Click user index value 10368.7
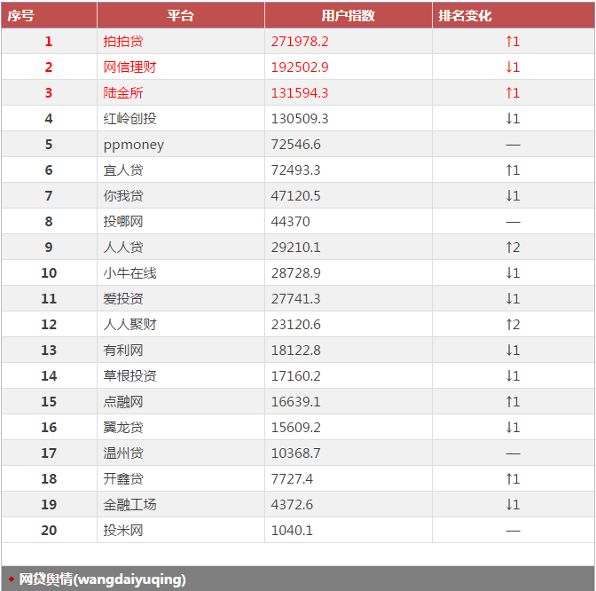The width and height of the screenshot is (596, 591). click(x=295, y=453)
